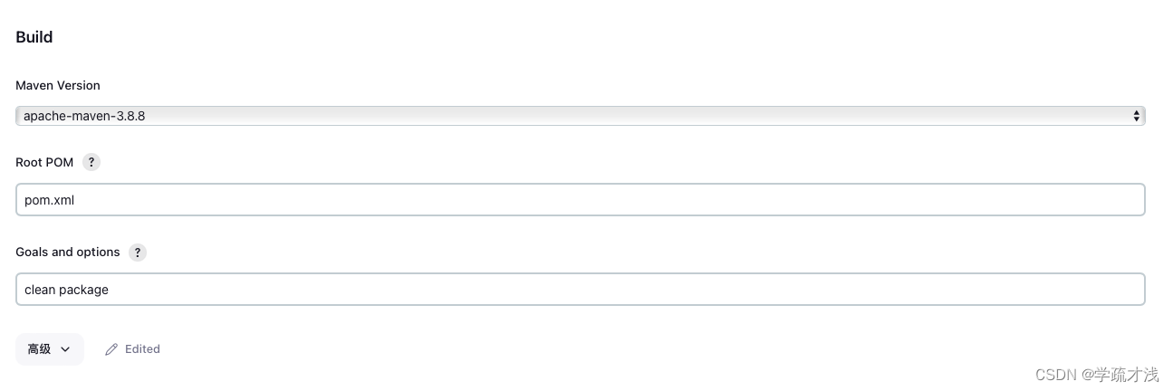
Task: Open the Maven Version dropdown
Action: click(581, 116)
